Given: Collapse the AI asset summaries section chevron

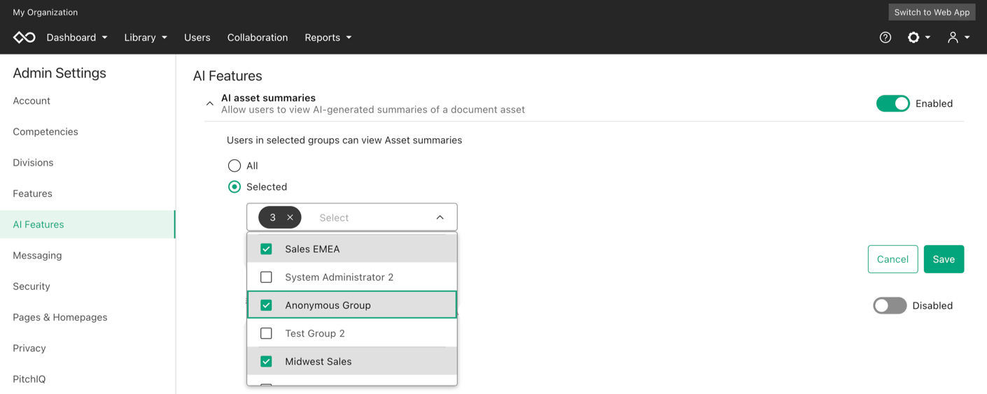Looking at the screenshot, I should tap(209, 103).
